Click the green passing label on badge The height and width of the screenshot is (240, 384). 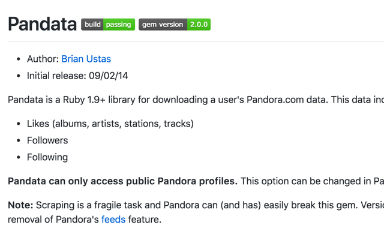click(119, 25)
